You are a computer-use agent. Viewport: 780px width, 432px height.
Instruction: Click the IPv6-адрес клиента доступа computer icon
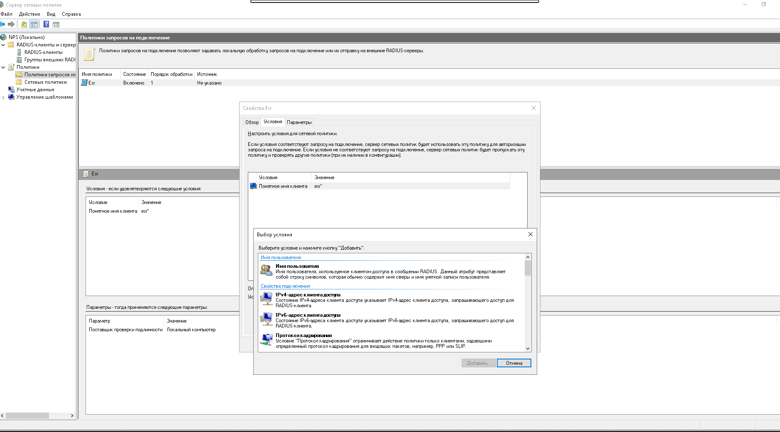(x=266, y=319)
